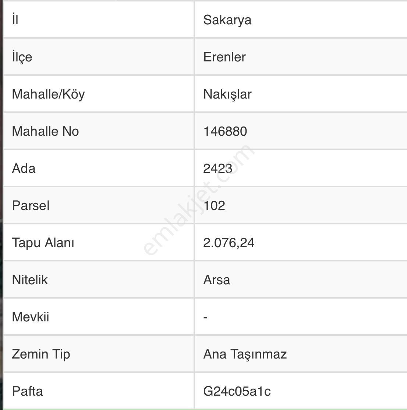Click the "Pafta" row label

pos(27,391)
